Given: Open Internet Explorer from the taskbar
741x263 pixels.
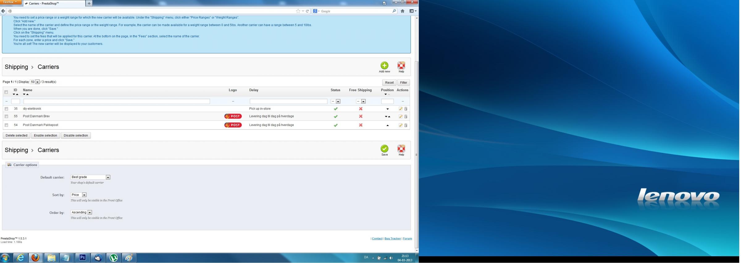Looking at the screenshot, I should tap(20, 257).
